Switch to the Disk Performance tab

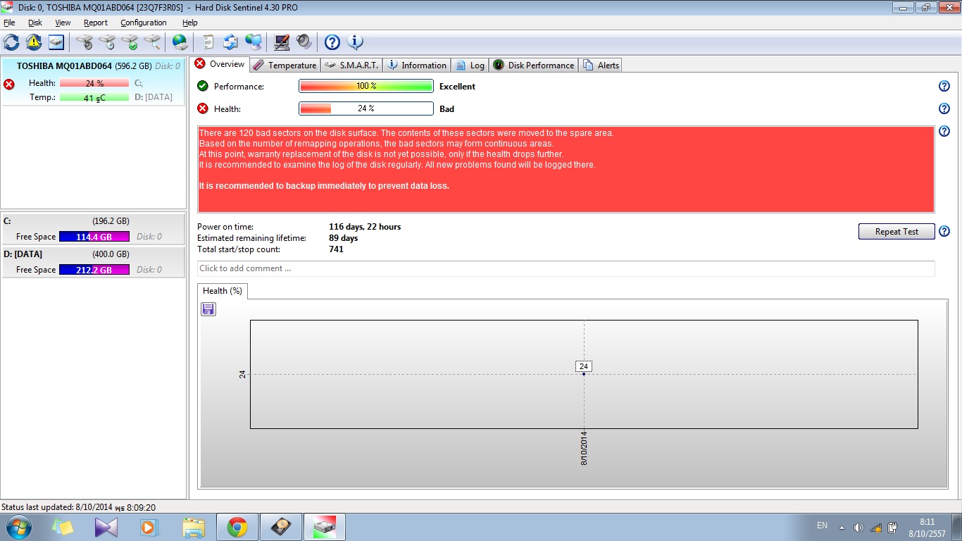[x=533, y=66]
